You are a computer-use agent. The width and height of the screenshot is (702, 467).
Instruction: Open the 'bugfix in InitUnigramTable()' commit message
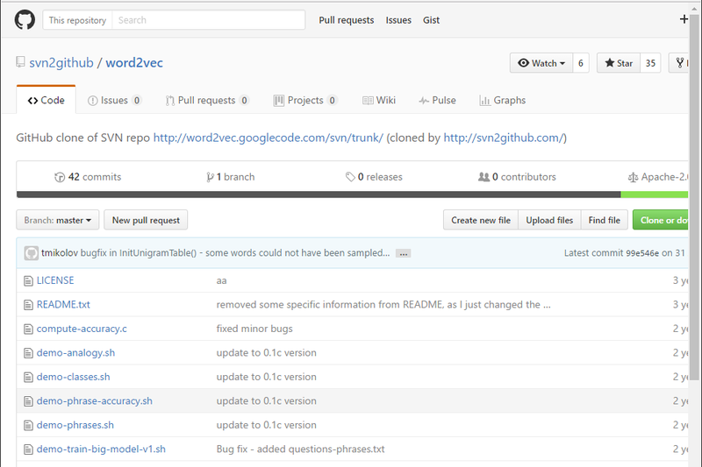235,253
